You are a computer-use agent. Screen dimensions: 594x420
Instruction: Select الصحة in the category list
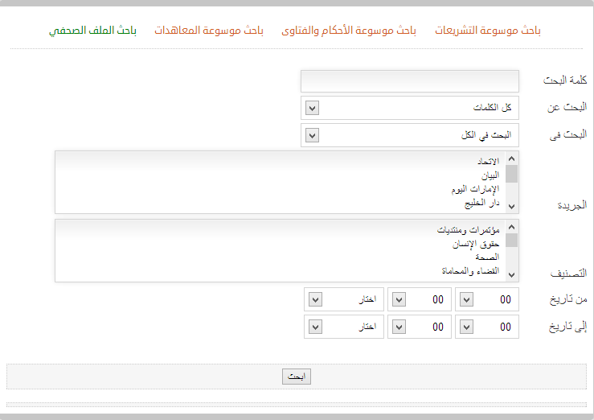coord(487,257)
